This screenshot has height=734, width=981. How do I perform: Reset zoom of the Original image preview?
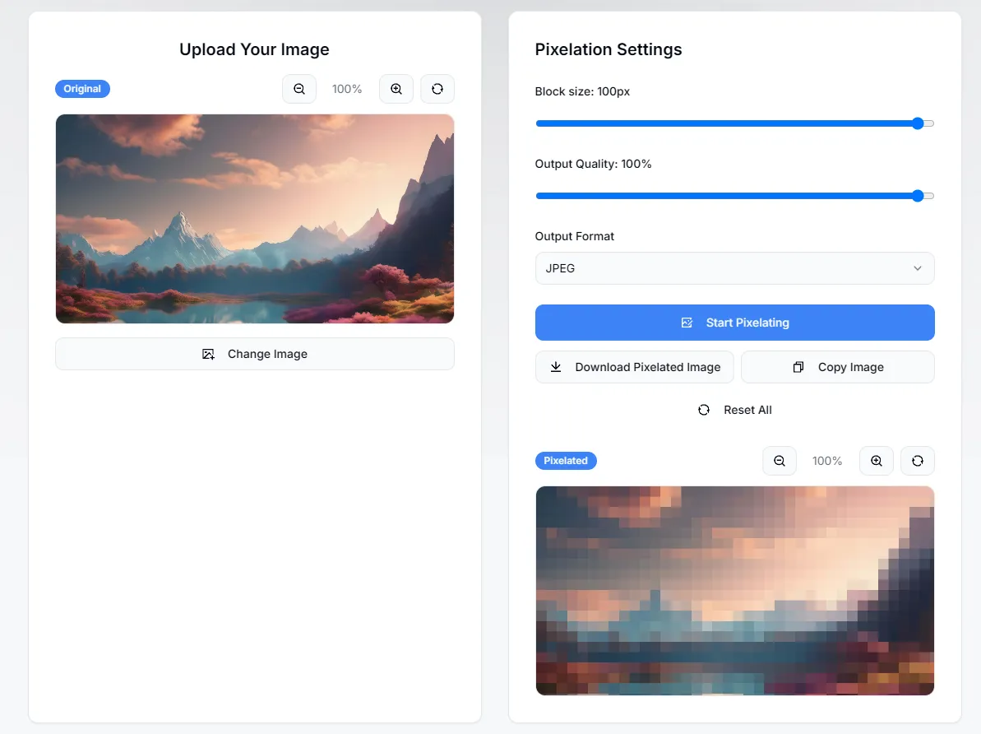[x=437, y=89]
